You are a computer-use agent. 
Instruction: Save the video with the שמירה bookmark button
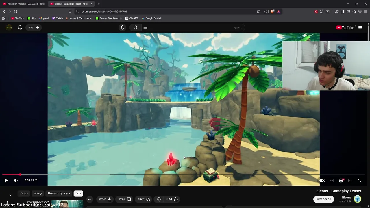(125, 199)
